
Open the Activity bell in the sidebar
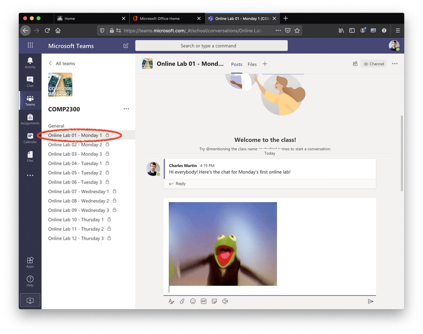pos(30,63)
